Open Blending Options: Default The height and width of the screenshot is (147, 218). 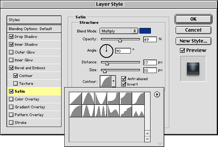pos(34,29)
